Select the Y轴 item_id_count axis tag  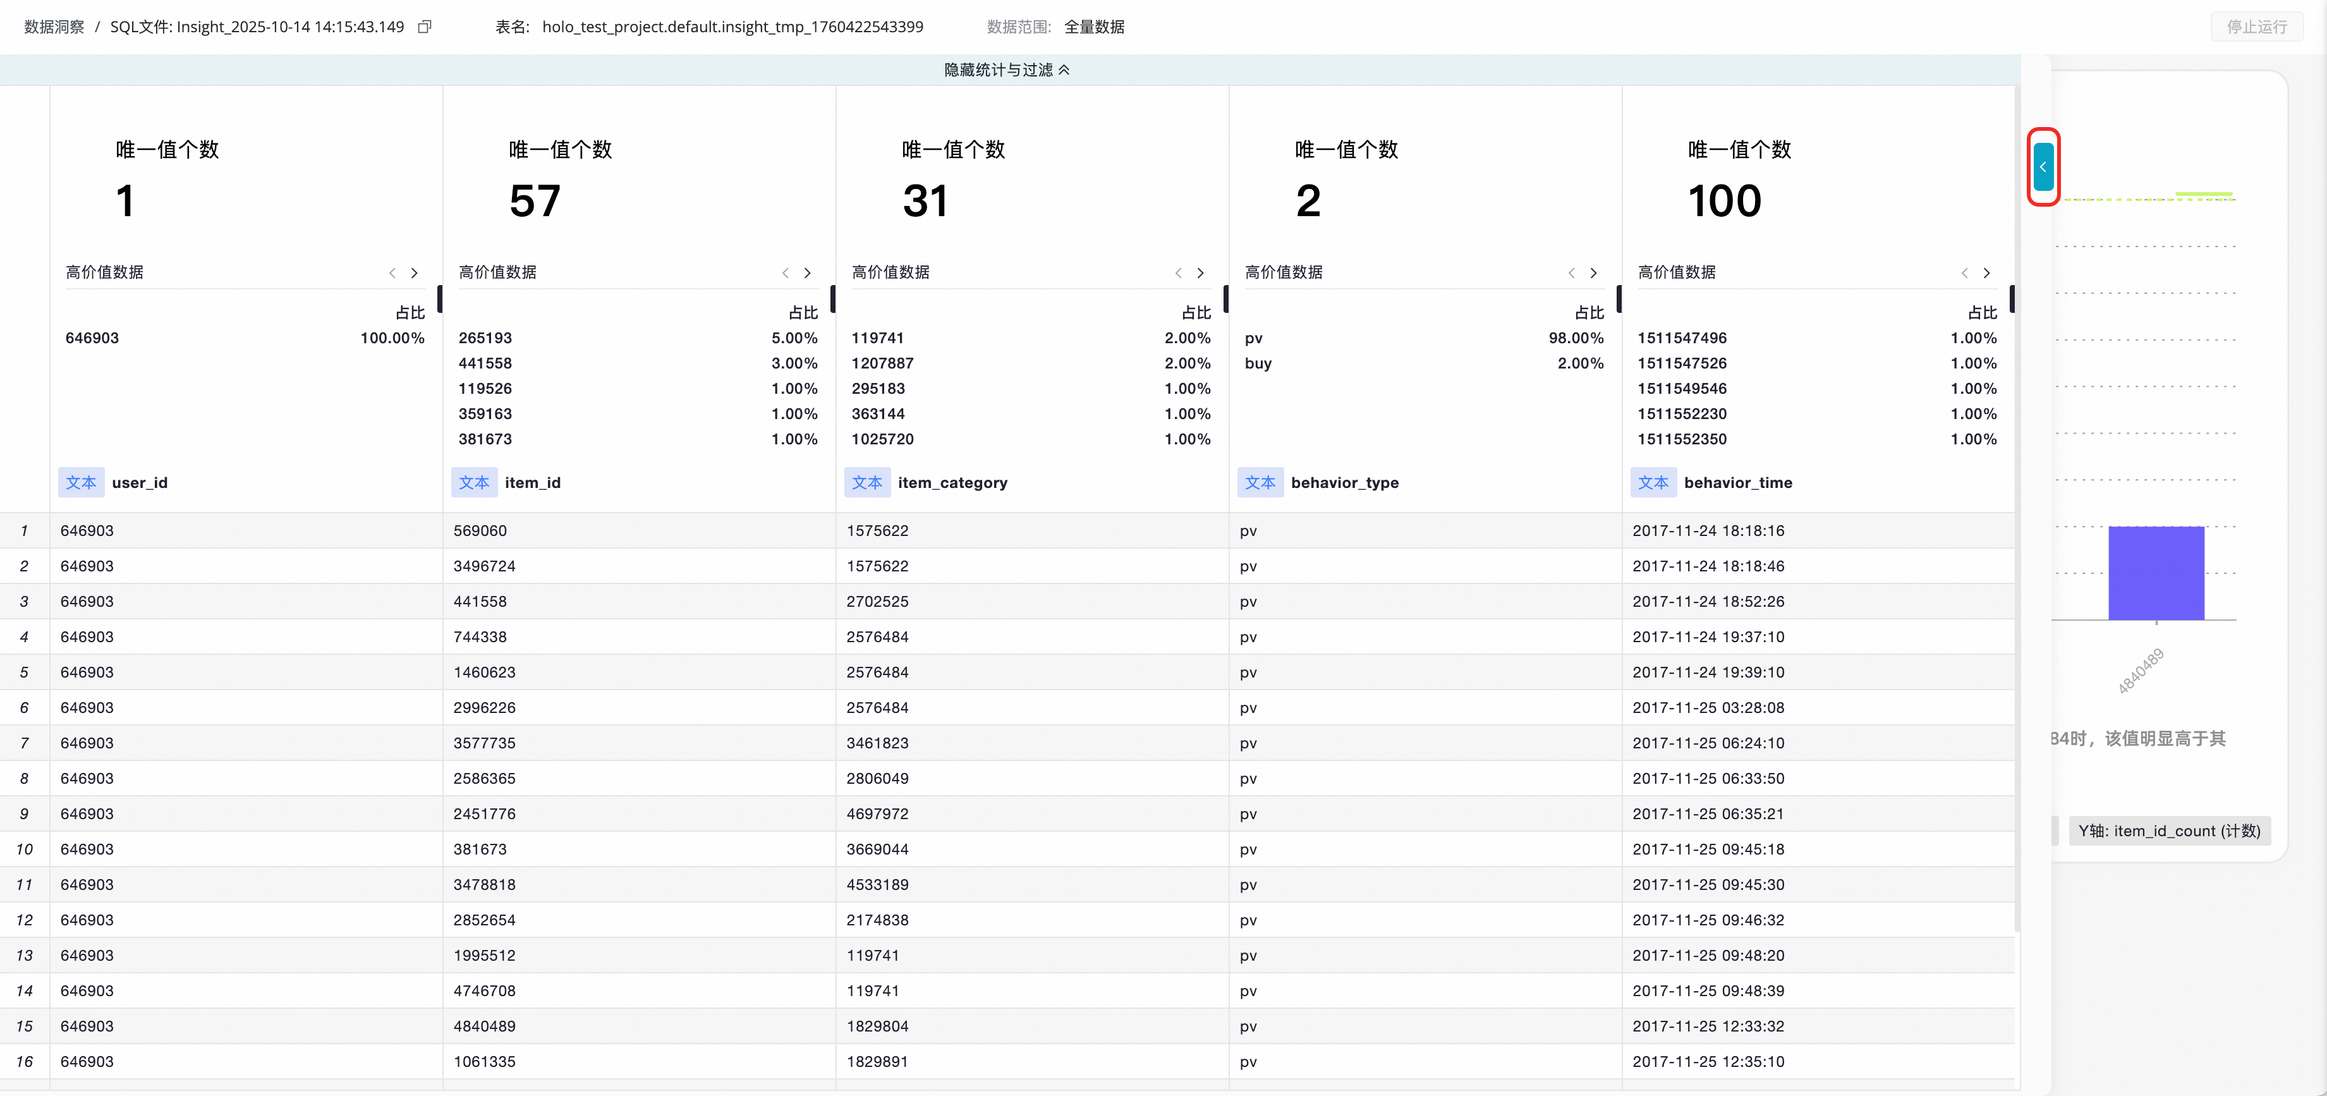coord(2169,831)
